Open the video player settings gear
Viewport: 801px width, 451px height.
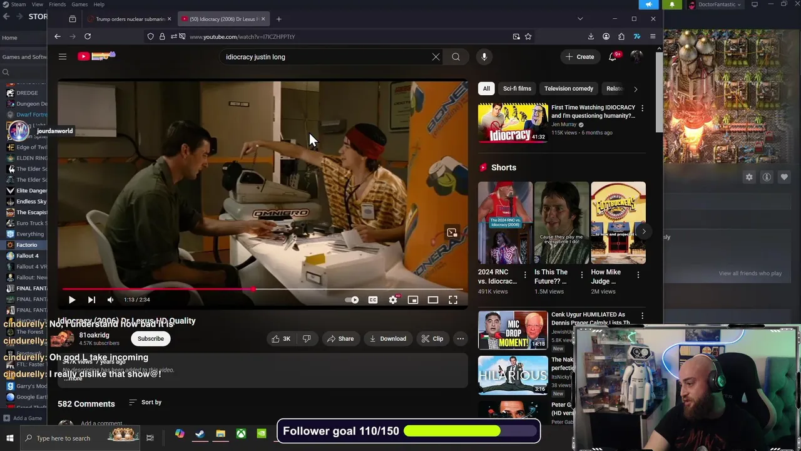click(393, 300)
